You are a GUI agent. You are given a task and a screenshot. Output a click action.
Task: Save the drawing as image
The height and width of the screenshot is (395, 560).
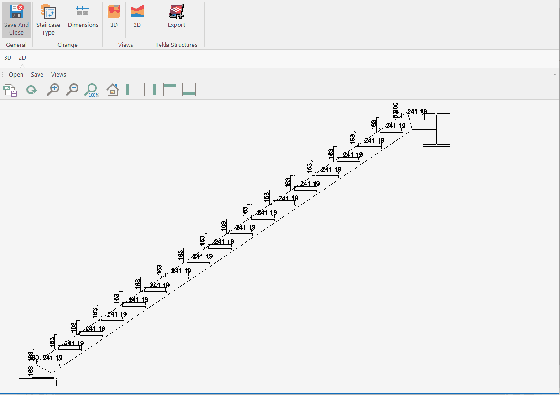click(x=10, y=90)
